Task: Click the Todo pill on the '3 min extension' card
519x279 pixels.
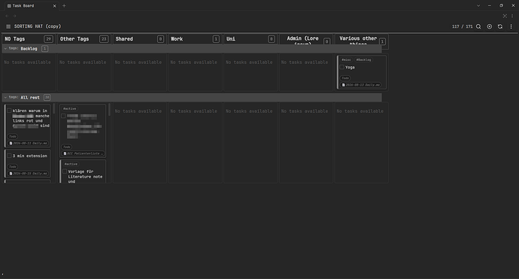Action: [13, 167]
